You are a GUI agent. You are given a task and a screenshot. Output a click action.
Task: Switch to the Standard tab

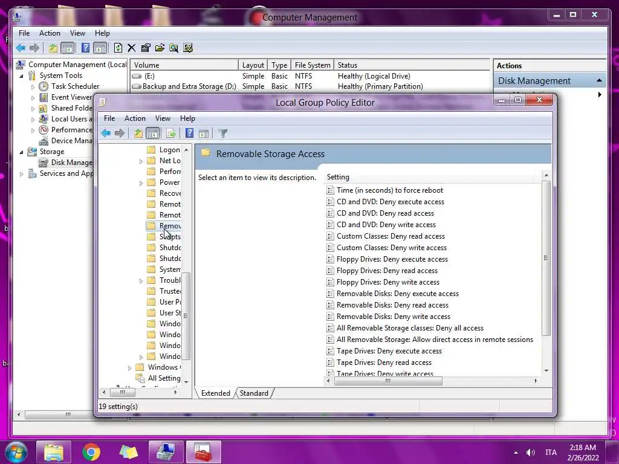point(254,393)
